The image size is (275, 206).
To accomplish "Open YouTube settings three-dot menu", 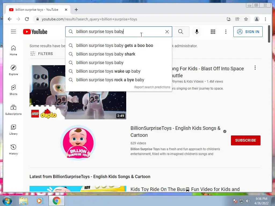I will 226,32.
